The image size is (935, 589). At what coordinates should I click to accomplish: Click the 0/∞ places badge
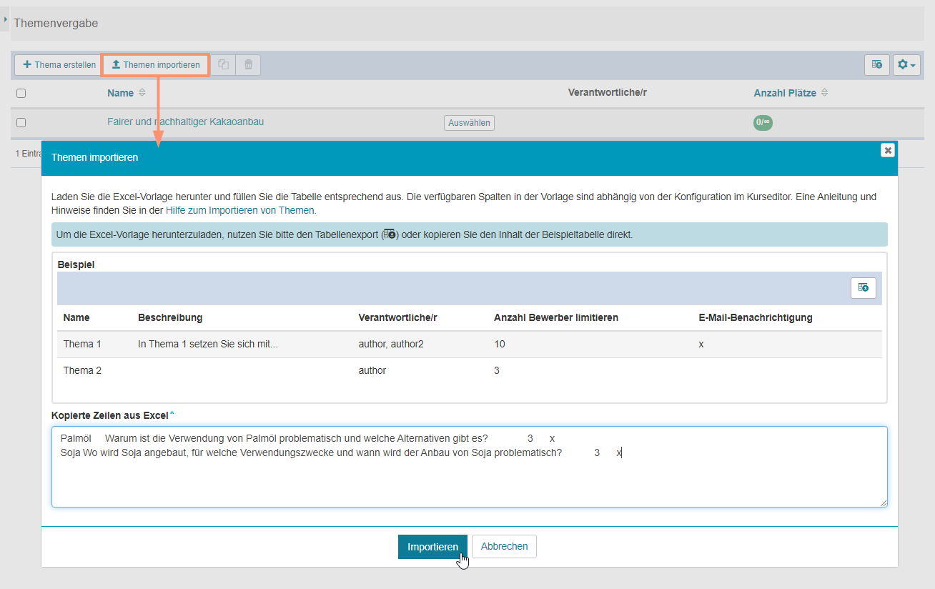click(763, 123)
